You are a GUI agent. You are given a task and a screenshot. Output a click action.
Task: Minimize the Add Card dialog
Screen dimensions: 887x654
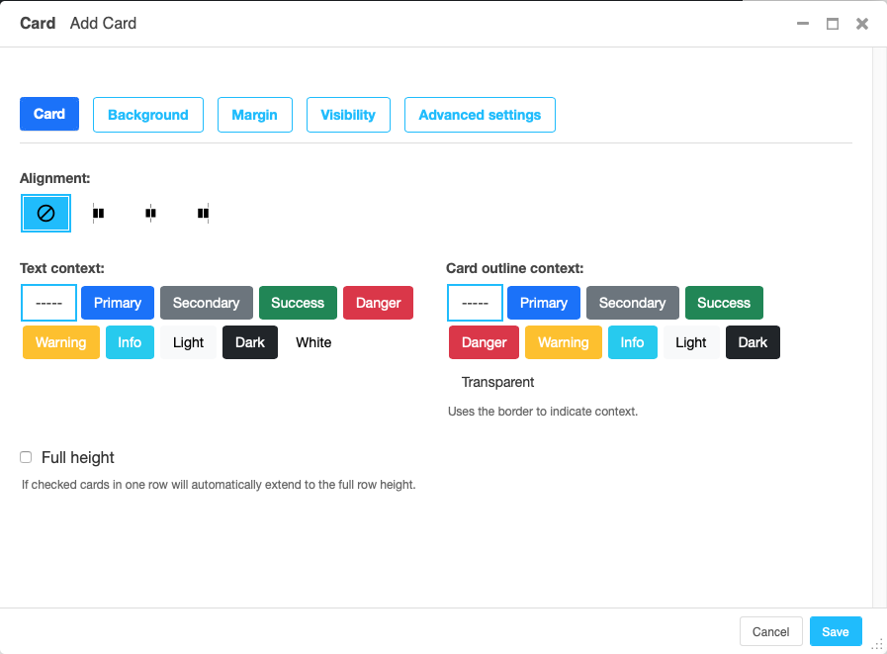[x=803, y=24]
